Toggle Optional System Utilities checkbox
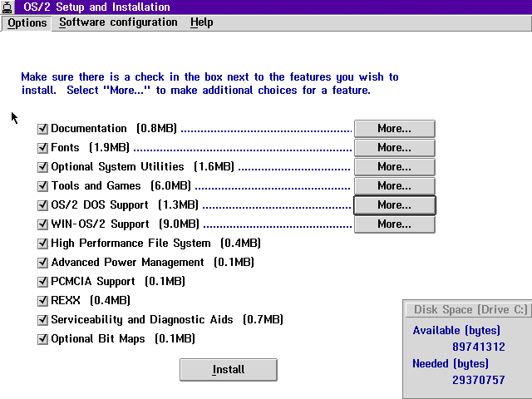The image size is (532, 399). (42, 167)
